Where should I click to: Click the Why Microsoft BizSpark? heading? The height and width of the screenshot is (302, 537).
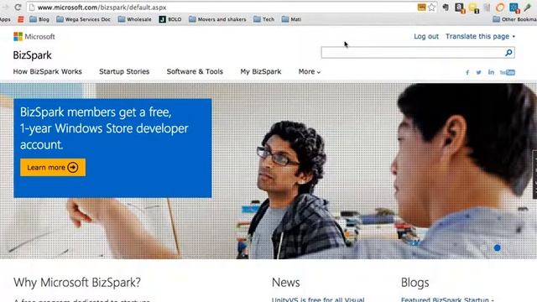pos(77,283)
